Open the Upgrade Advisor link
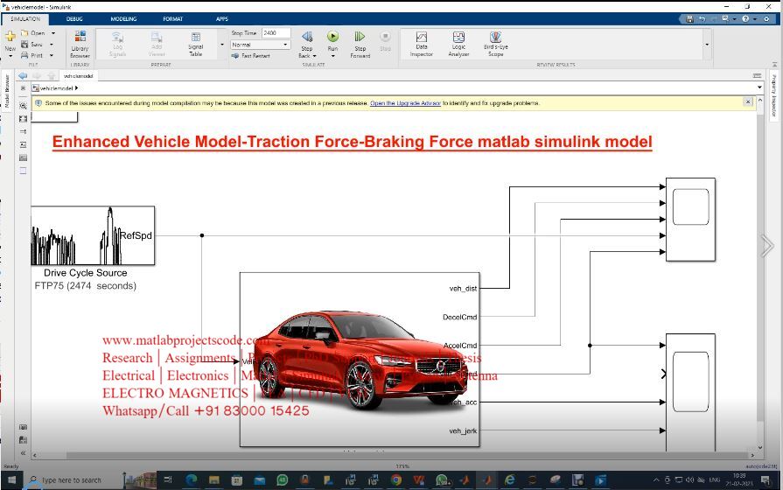Screen dimensions: 783x490 point(405,103)
